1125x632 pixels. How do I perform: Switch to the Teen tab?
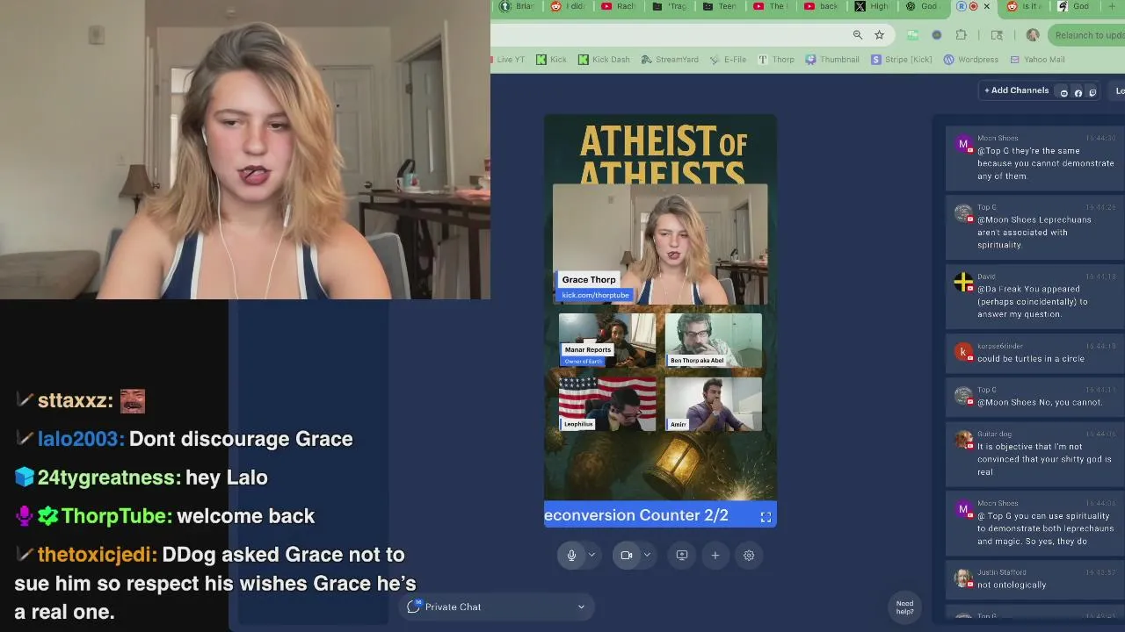721,6
